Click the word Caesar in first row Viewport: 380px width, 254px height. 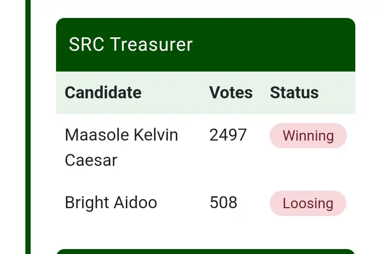tap(91, 160)
